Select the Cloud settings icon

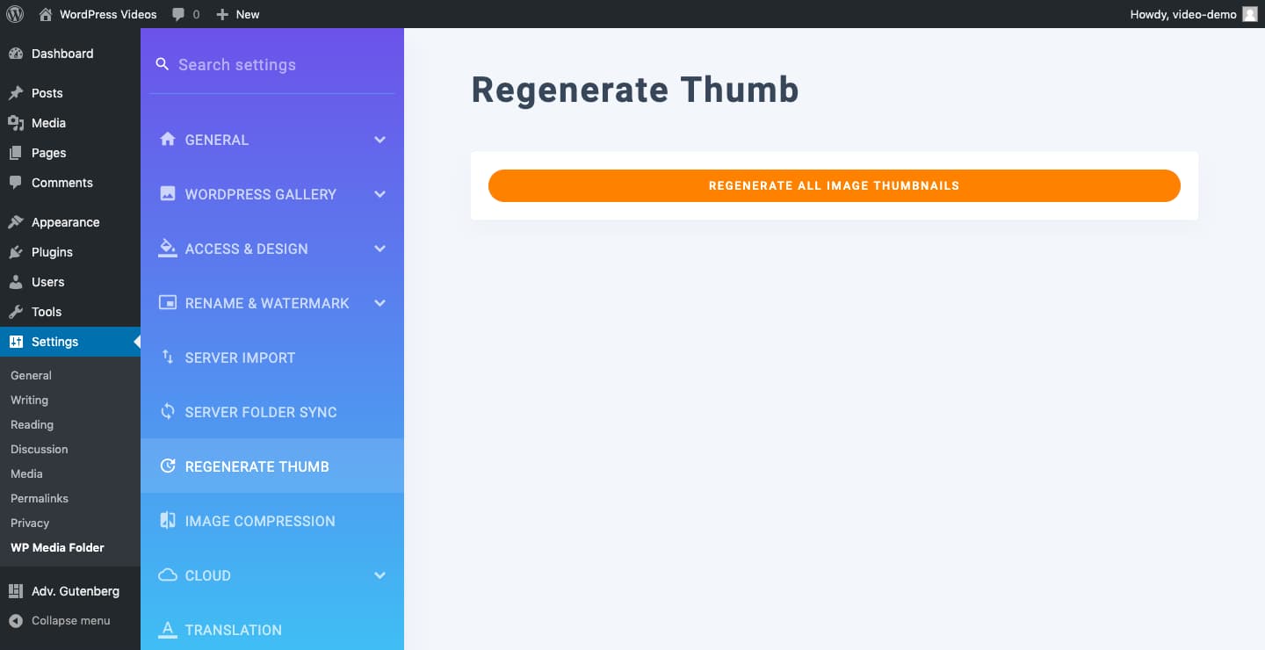tap(167, 575)
